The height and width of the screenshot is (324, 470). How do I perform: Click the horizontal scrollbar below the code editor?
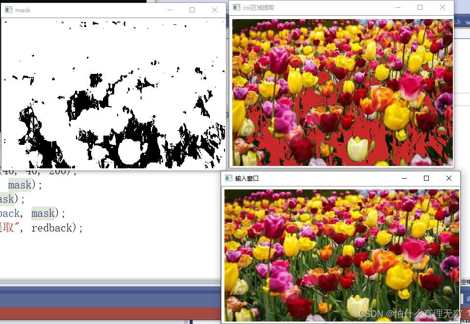pyautogui.click(x=110, y=282)
